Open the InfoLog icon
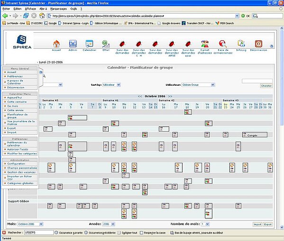The width and height of the screenshot is (284, 241). [x=241, y=44]
